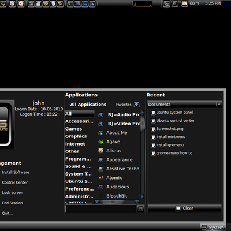Open recent 'ubuntu system panel' document
This screenshot has width=231, height=231.
[x=172, y=113]
